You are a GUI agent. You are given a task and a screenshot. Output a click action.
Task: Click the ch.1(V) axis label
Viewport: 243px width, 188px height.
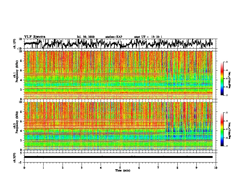(15, 44)
